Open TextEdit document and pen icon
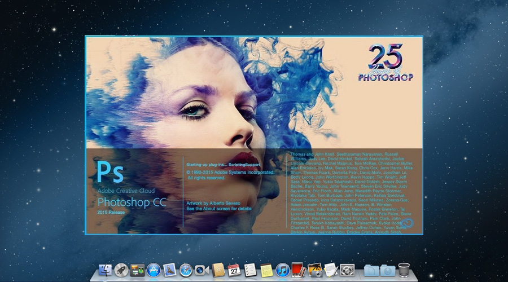Image resolution: width=508 pixels, height=282 pixels. click(x=331, y=270)
